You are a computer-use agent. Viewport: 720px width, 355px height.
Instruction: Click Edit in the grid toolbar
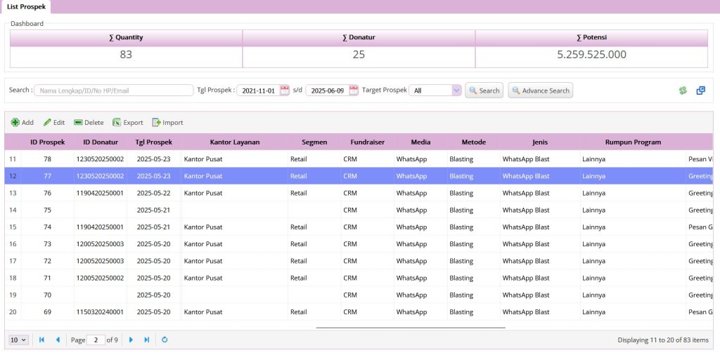tap(54, 122)
